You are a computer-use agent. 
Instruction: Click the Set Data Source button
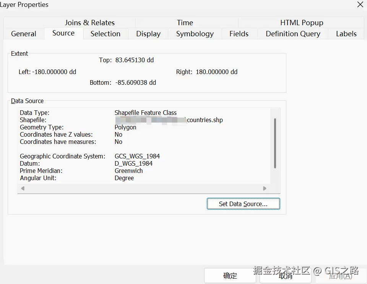pos(243,204)
